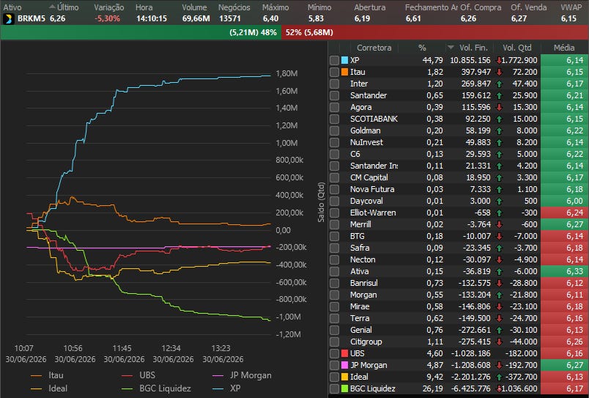
Task: Sort table by the % column header
Action: coord(422,48)
